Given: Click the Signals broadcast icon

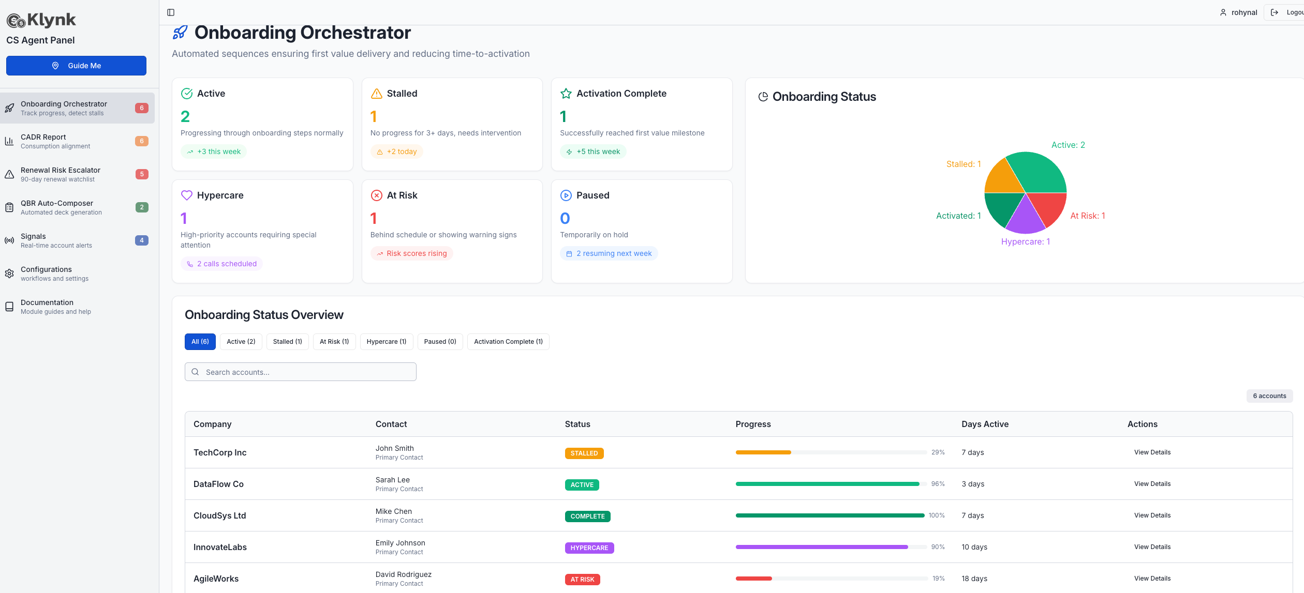Looking at the screenshot, I should click(x=9, y=241).
